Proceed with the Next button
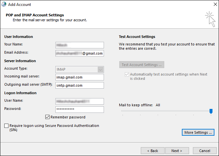Image resolution: width=219 pixels, height=156 pixels. click(x=177, y=151)
